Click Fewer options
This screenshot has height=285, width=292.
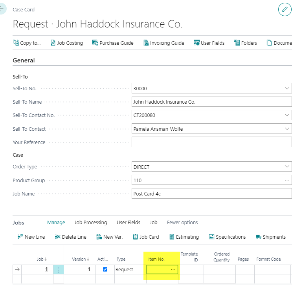[182, 222]
